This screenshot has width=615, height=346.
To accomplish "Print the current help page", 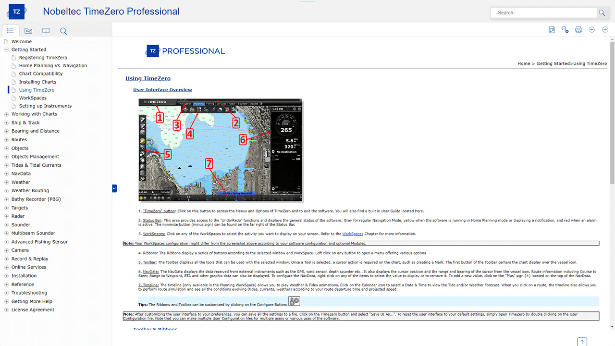I will (578, 30).
